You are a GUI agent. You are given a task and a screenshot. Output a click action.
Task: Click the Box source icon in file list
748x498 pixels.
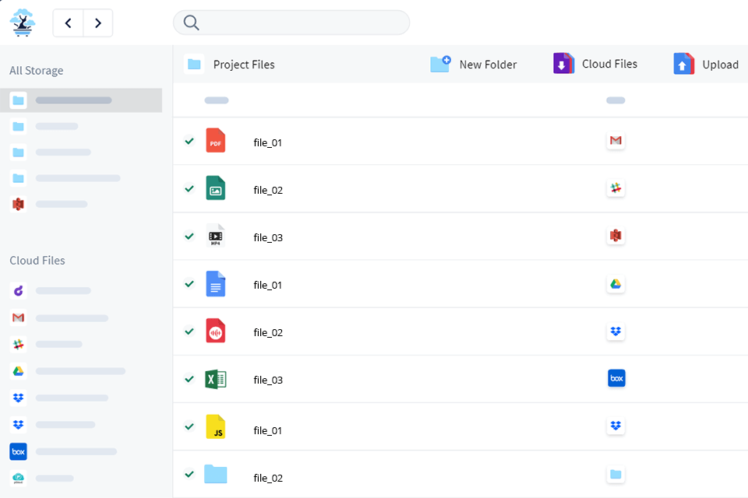pos(616,379)
